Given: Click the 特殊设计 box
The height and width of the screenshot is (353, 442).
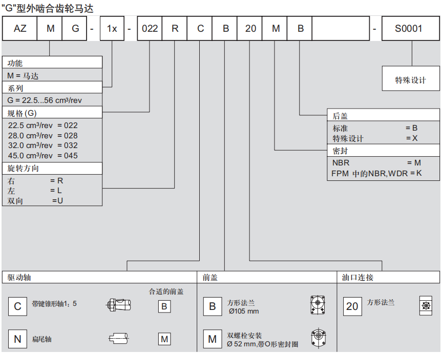Looking at the screenshot, I should (410, 80).
